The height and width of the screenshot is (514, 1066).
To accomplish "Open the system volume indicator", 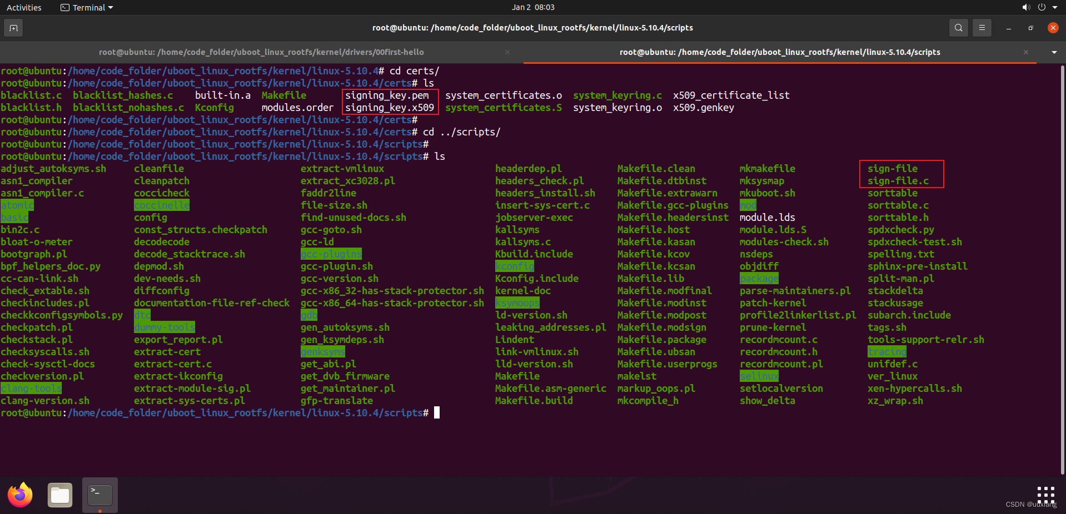I will [1026, 7].
